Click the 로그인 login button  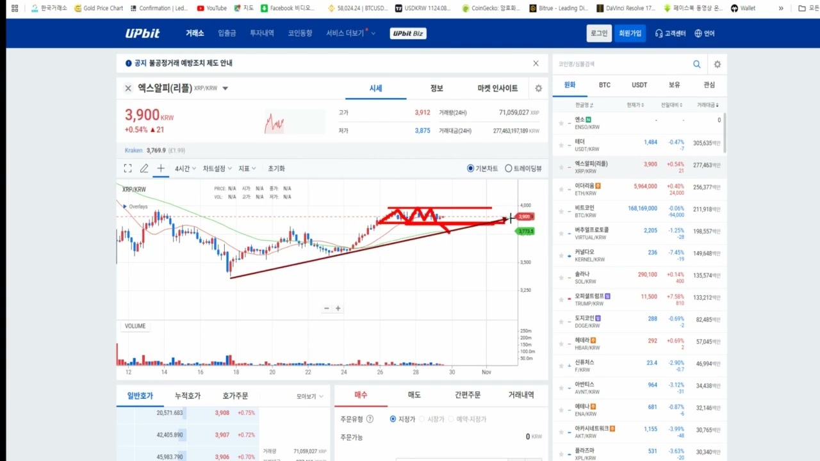click(599, 33)
